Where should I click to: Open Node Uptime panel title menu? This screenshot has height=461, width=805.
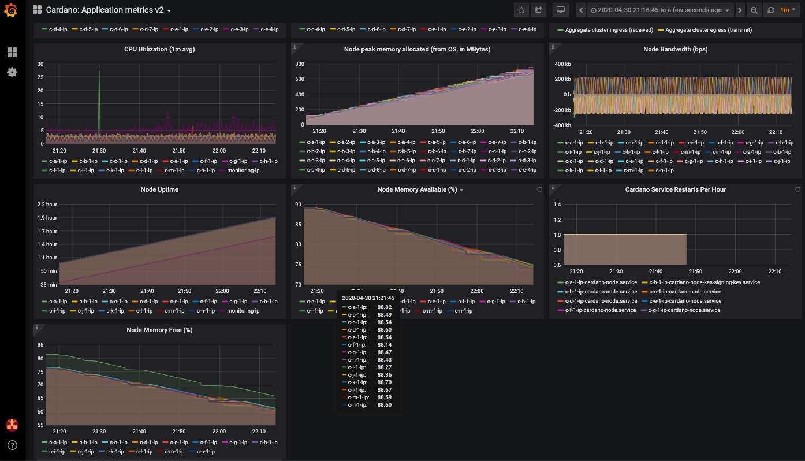pyautogui.click(x=159, y=189)
